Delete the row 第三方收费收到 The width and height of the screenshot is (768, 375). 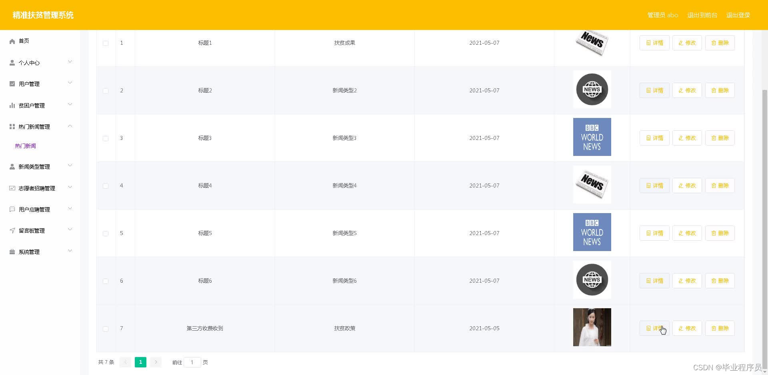[720, 328]
